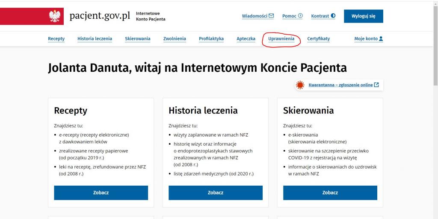This screenshot has width=438, height=219.
Task: Open the Recepty navigation tab
Action: tap(56, 39)
